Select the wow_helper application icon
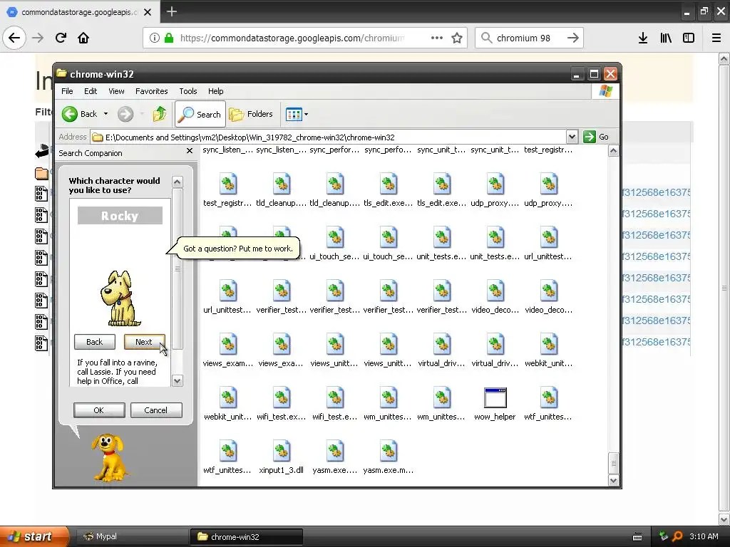 pos(495,398)
